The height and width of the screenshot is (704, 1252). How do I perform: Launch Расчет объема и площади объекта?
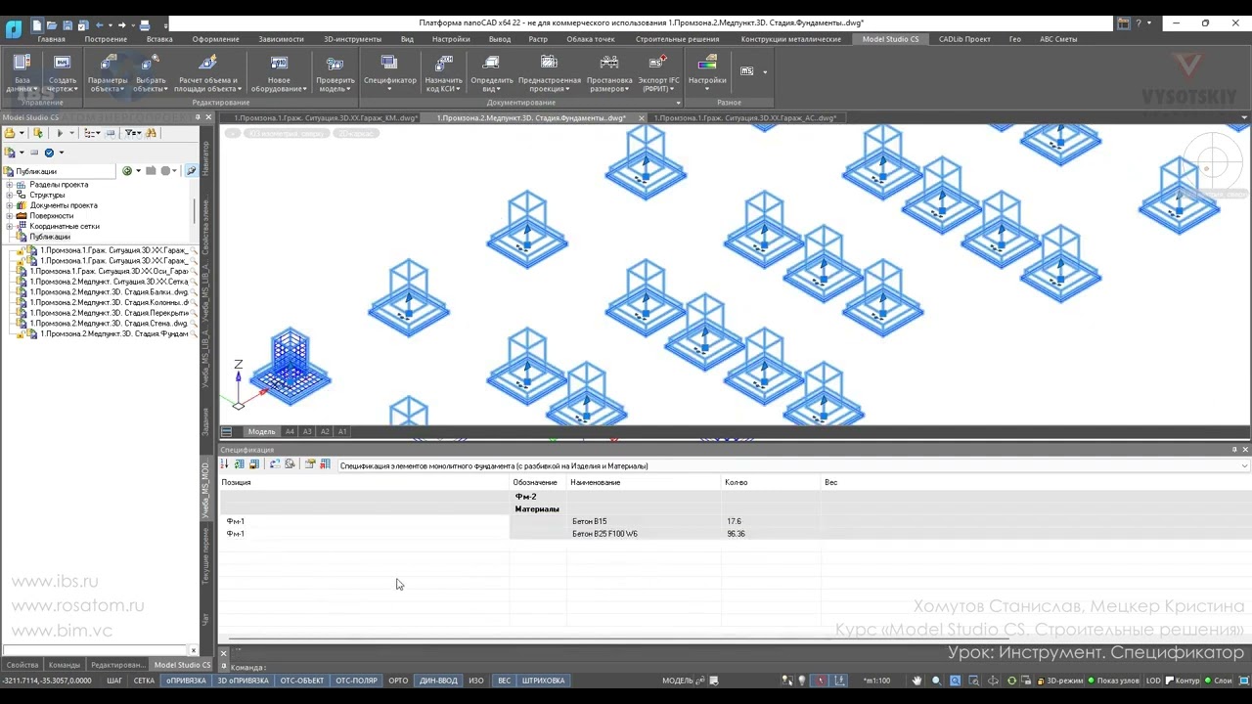click(207, 72)
